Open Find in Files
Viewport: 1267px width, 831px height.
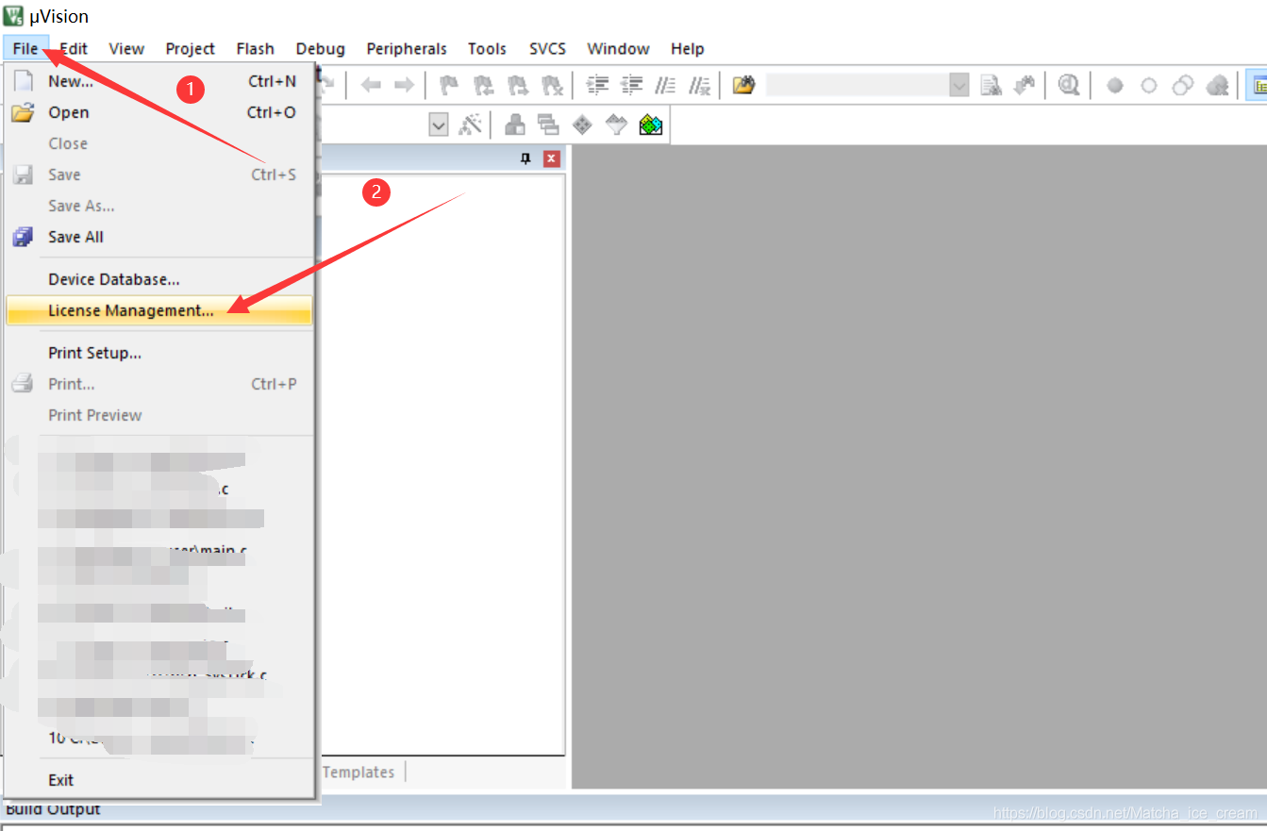(x=743, y=85)
